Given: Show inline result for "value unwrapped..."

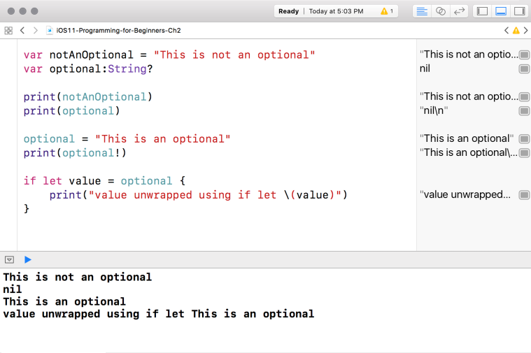Looking at the screenshot, I should pos(524,195).
